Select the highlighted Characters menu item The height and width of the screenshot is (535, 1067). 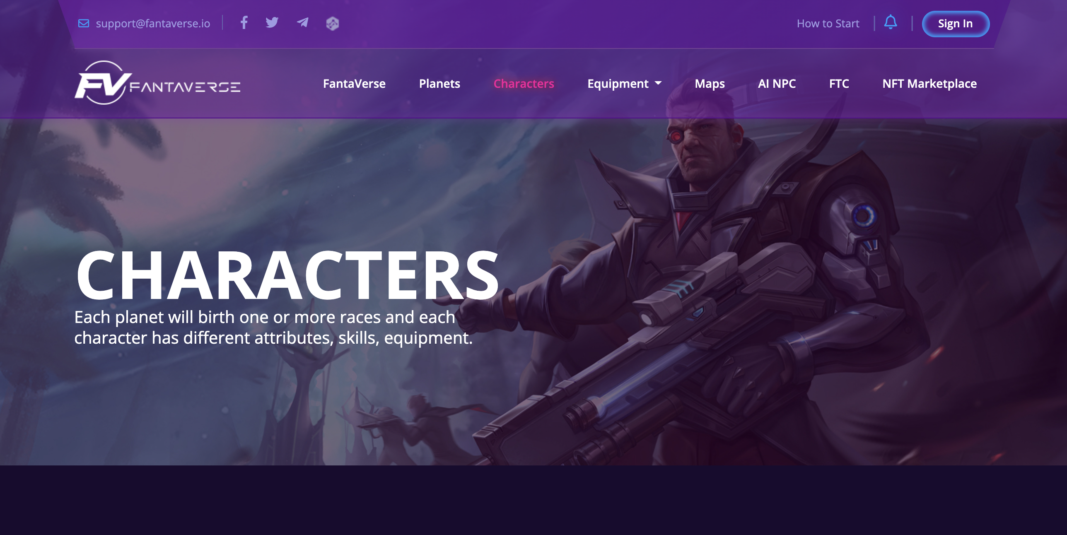coord(524,84)
